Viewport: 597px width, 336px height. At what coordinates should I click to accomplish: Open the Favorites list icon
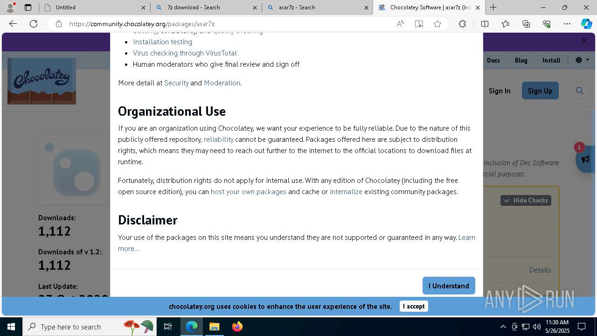point(506,24)
